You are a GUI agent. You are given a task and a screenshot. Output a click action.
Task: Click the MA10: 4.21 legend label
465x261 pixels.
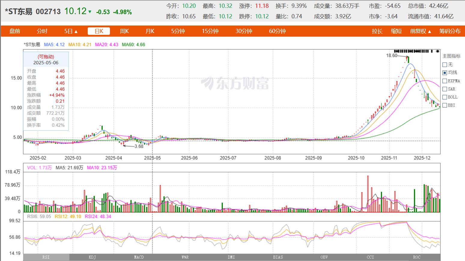tap(80, 44)
